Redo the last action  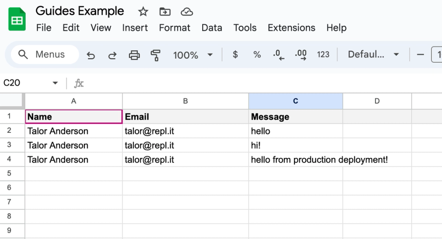pos(112,54)
